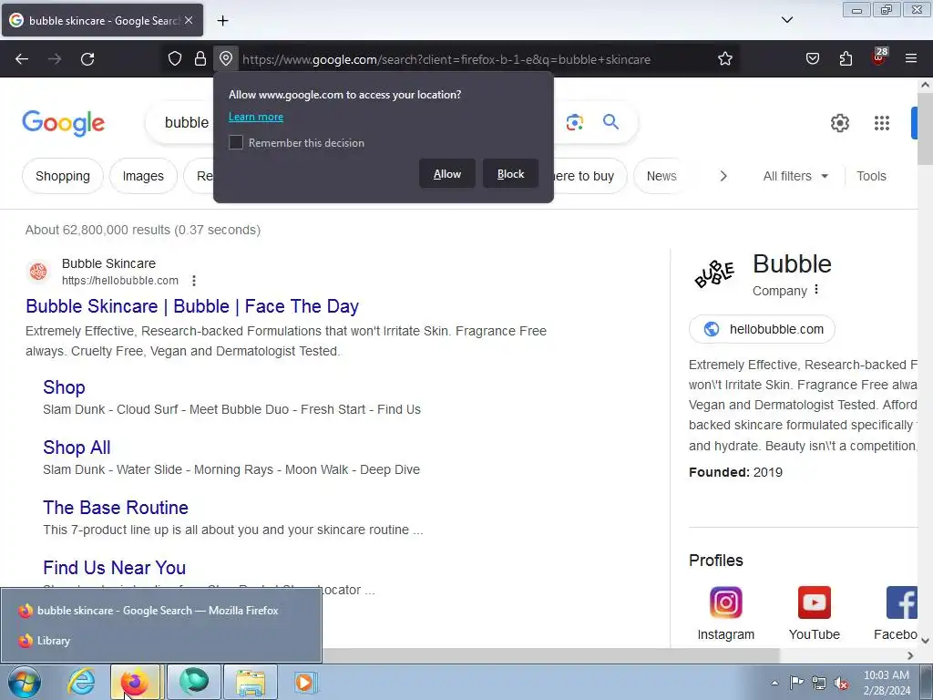Open Bubble's Instagram profile icon
933x700 pixels.
pos(725,602)
